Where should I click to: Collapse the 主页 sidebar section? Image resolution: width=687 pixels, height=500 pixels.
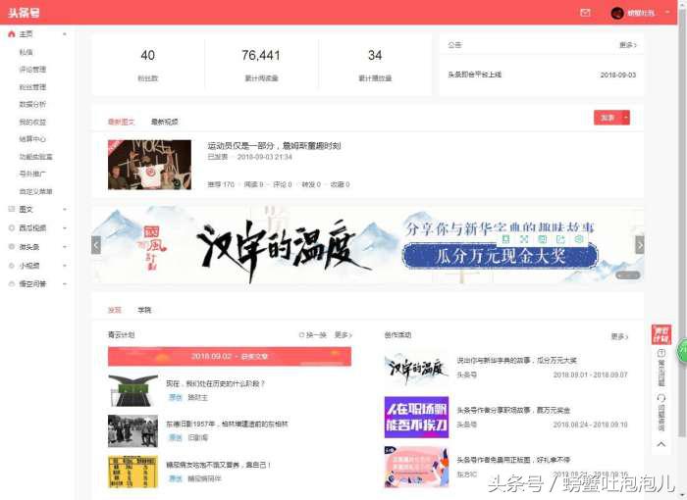pyautogui.click(x=65, y=34)
